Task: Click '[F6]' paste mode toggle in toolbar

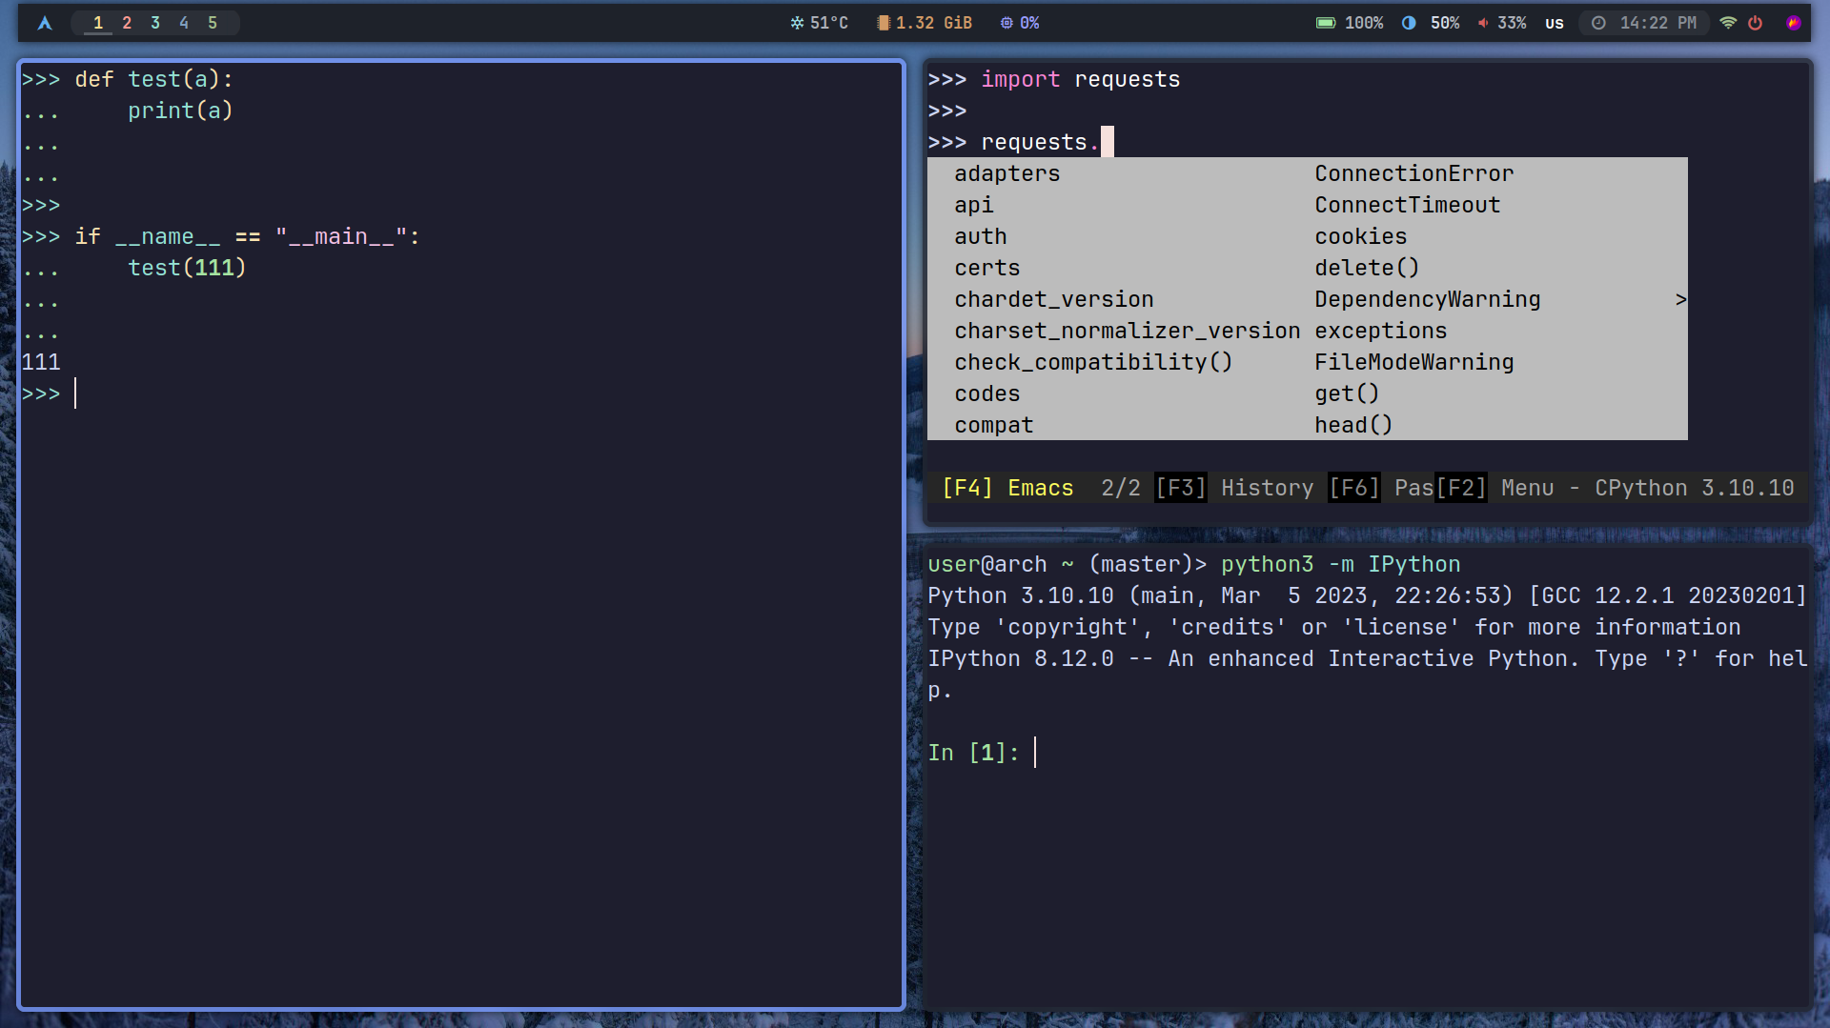Action: click(1354, 488)
